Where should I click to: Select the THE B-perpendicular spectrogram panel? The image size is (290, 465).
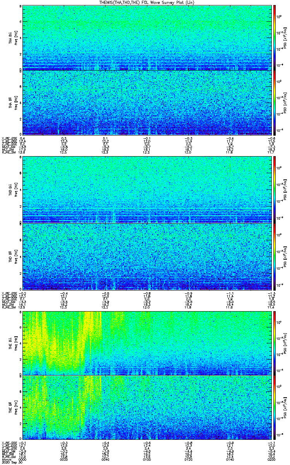click(146, 343)
